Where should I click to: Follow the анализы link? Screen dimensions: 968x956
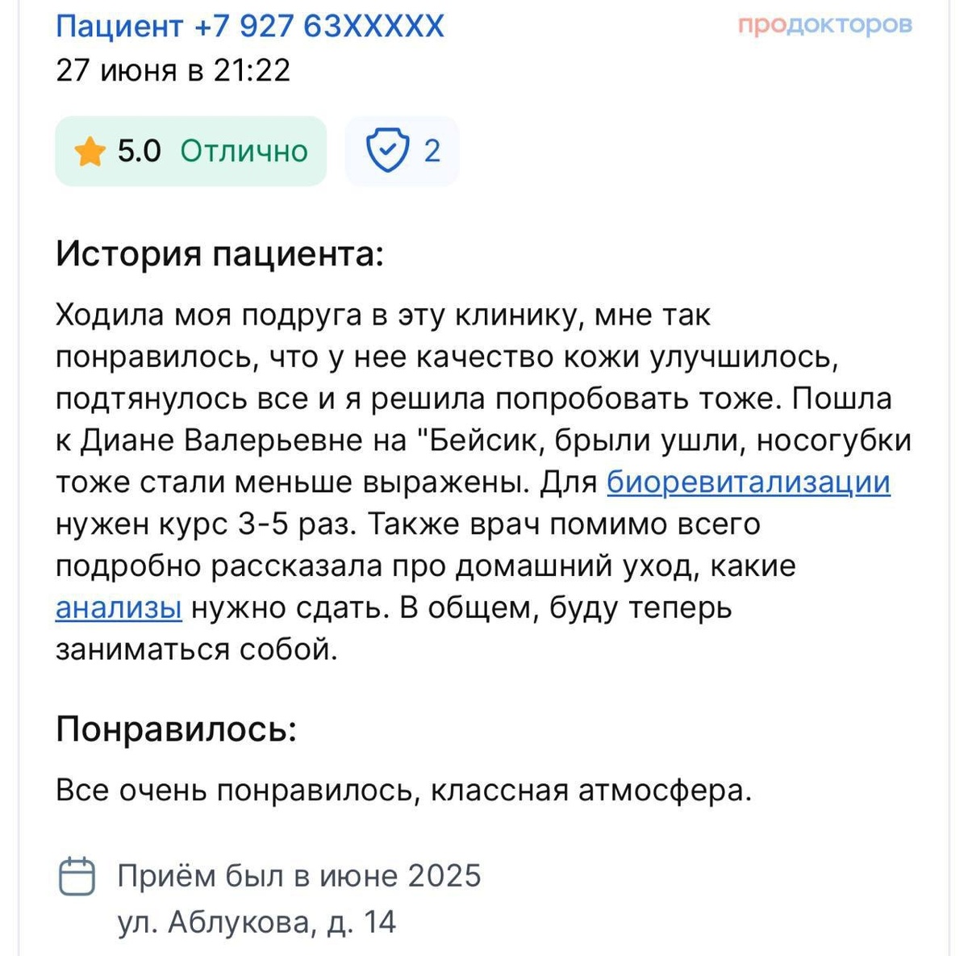117,610
